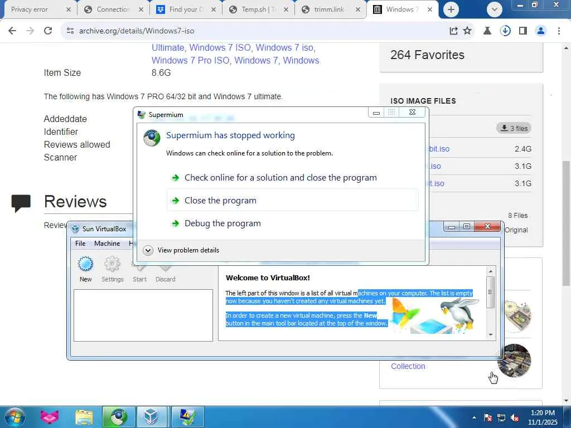Open the browser profile avatar
The height and width of the screenshot is (428, 571).
coord(541,31)
